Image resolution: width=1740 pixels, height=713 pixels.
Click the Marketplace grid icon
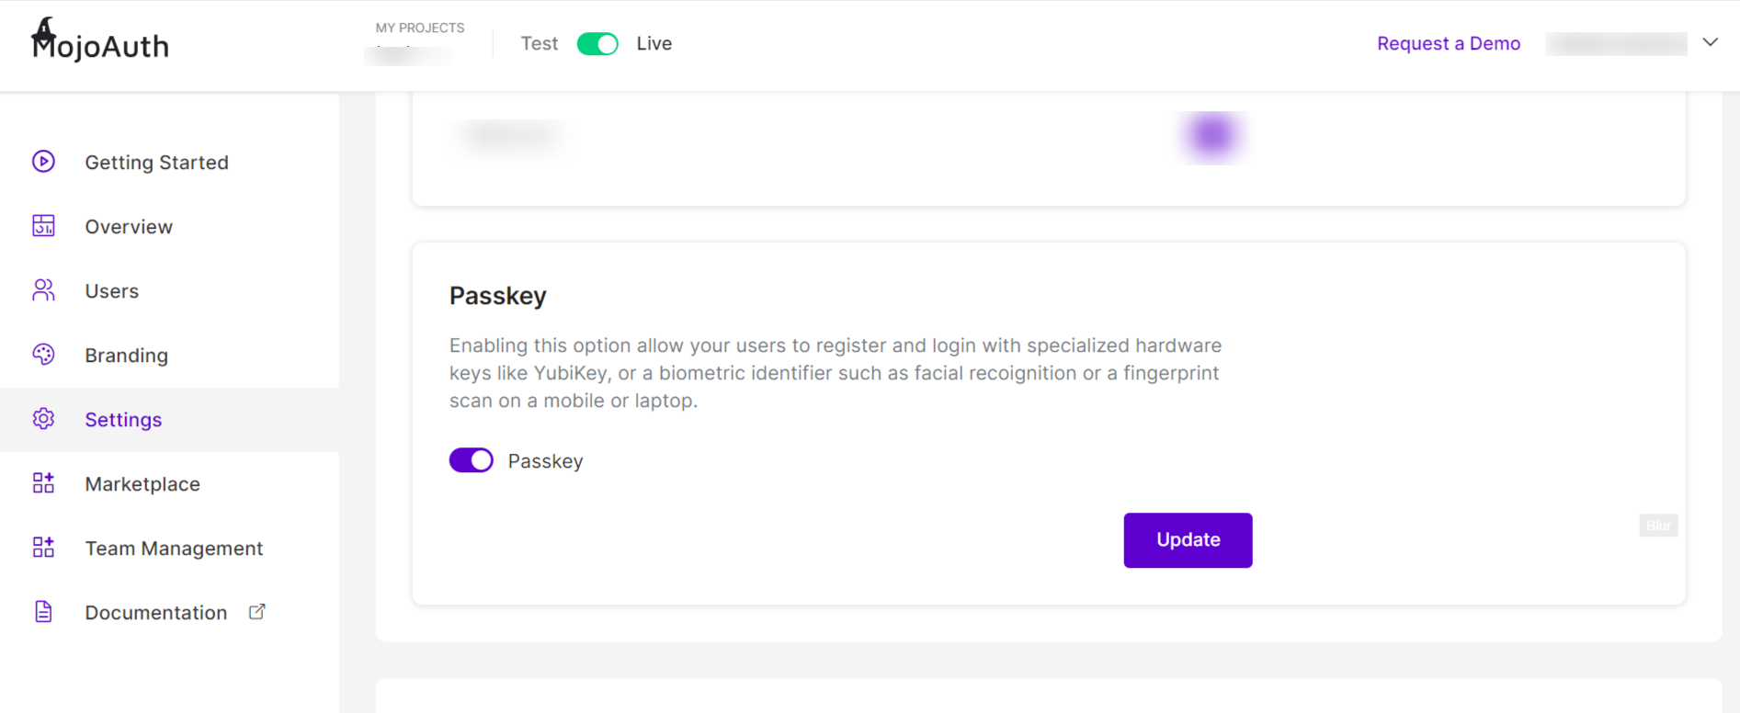pyautogui.click(x=43, y=483)
